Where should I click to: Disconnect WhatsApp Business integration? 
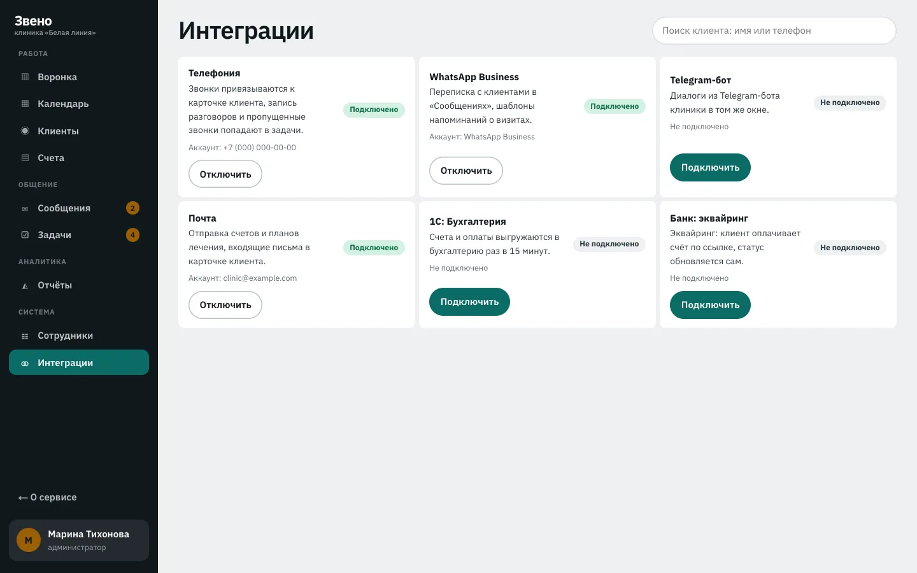(466, 171)
